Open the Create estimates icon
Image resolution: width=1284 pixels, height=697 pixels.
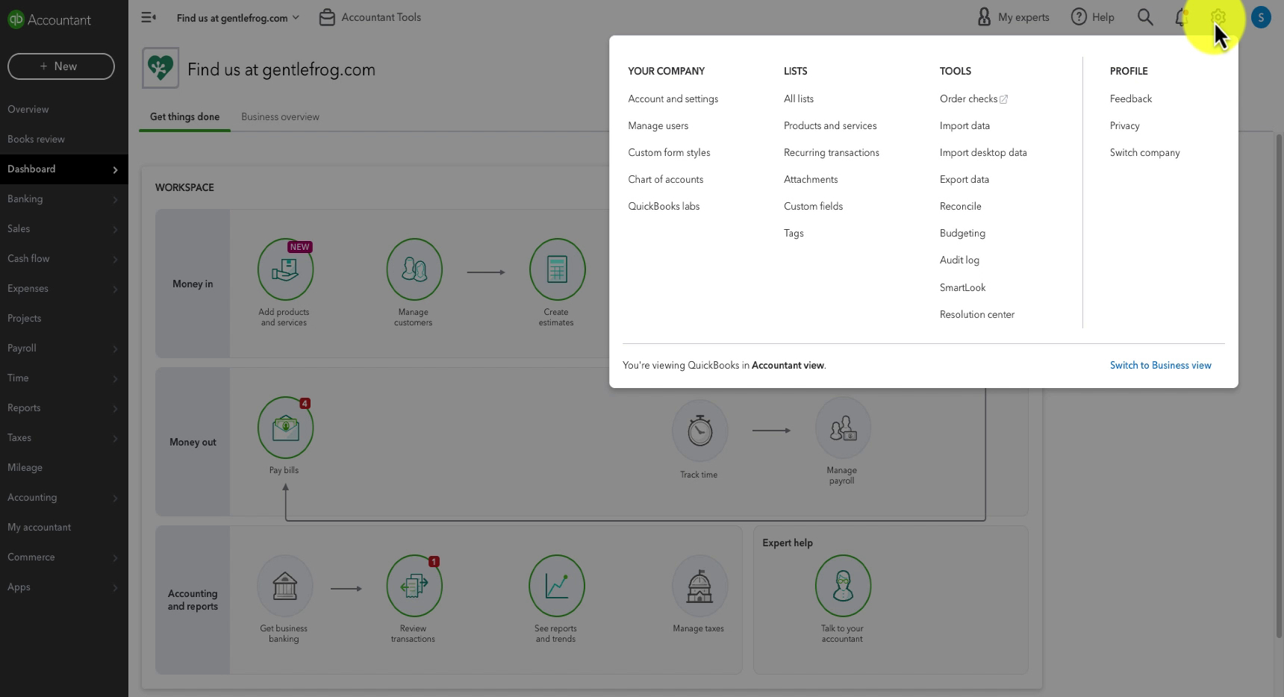(557, 269)
